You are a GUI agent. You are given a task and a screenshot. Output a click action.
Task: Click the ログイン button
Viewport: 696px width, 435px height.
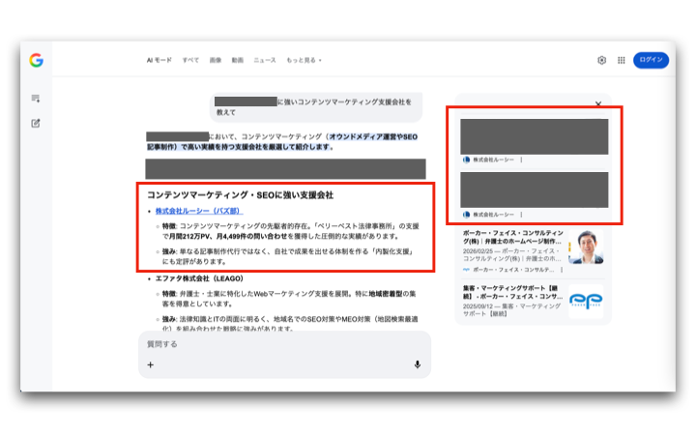coord(651,60)
